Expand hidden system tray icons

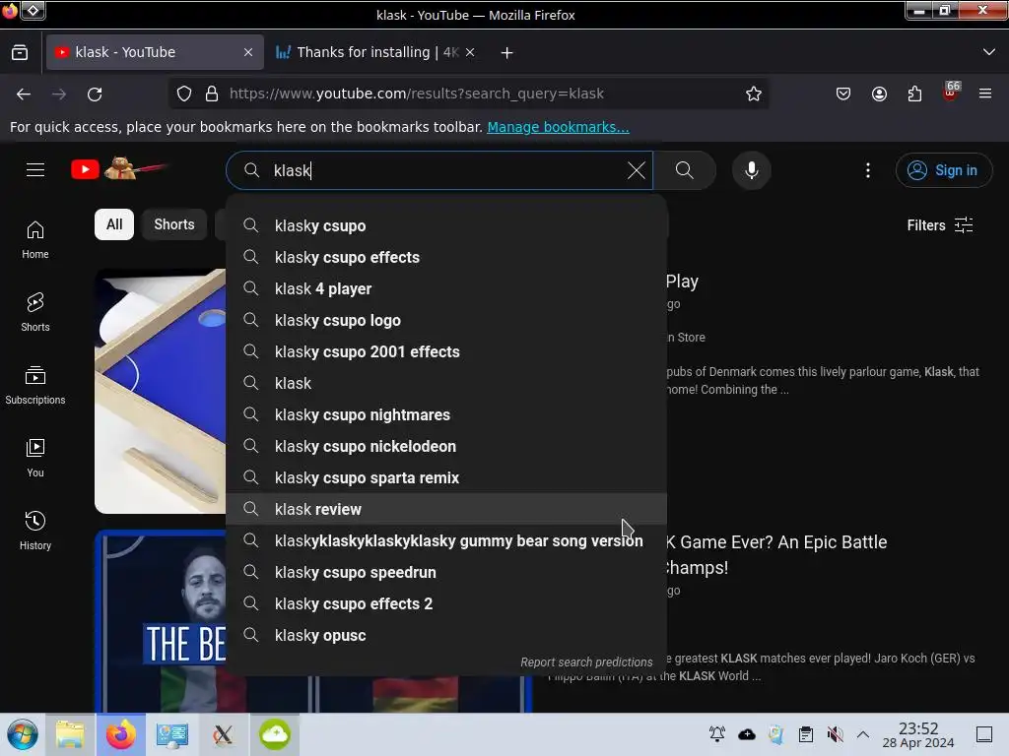pos(863,734)
